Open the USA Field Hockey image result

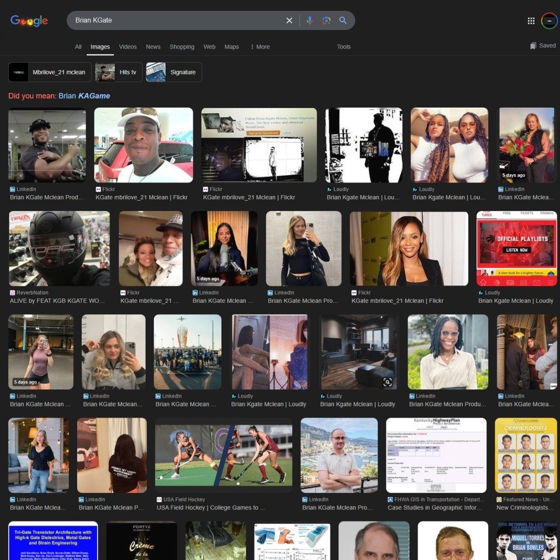pyautogui.click(x=223, y=455)
